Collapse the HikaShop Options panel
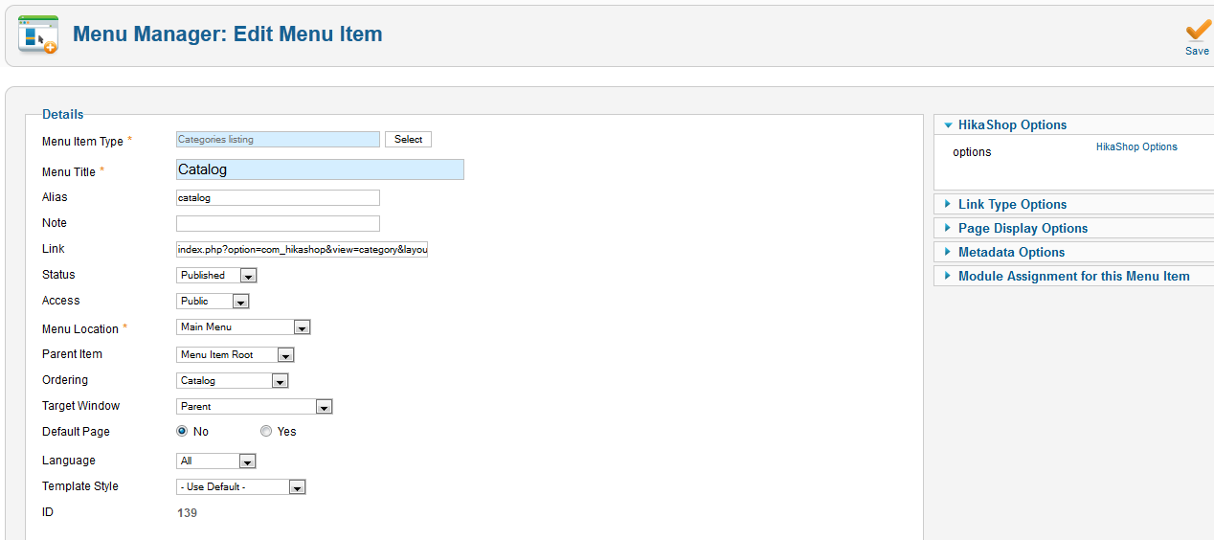The image size is (1214, 540). pos(1073,124)
